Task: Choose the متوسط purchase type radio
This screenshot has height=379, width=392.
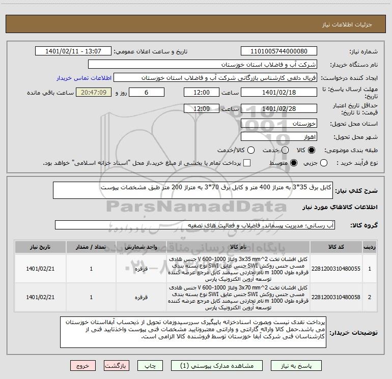Action: click(x=294, y=163)
